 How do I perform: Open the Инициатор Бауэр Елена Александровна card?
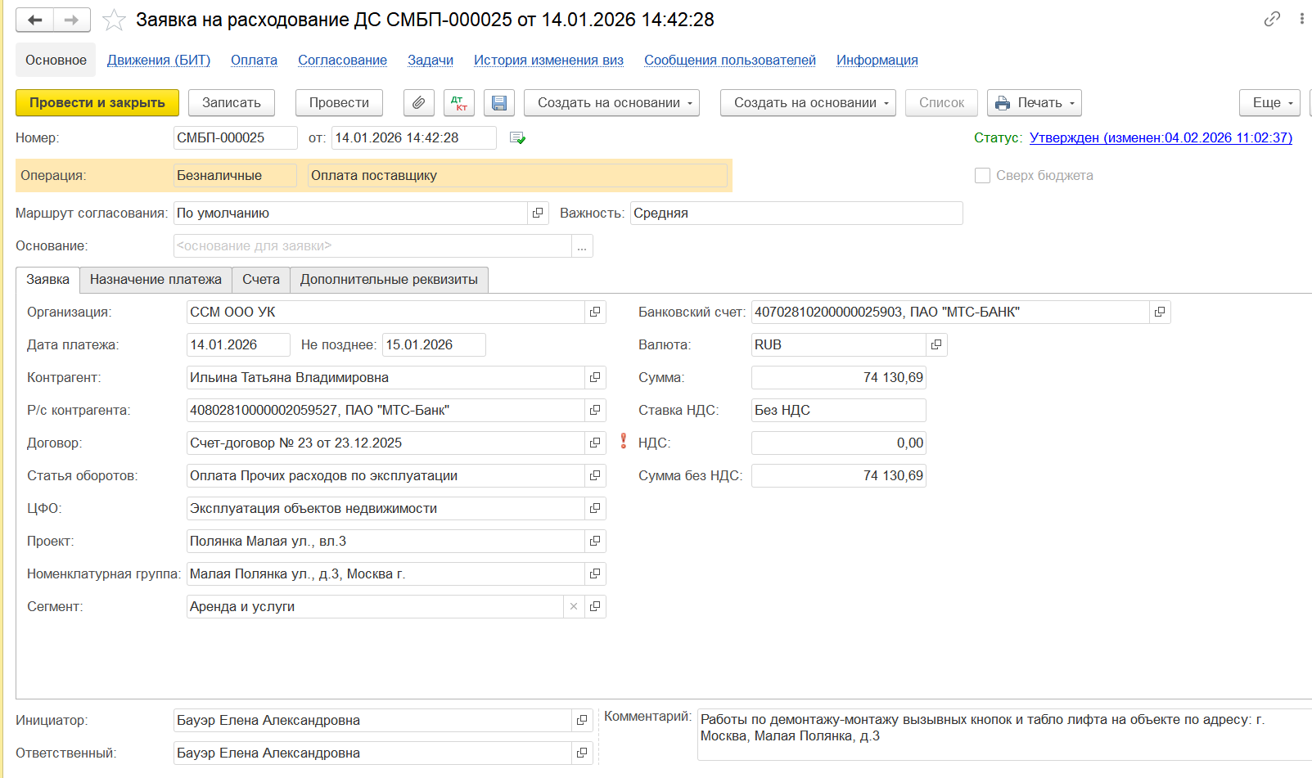pyautogui.click(x=582, y=721)
